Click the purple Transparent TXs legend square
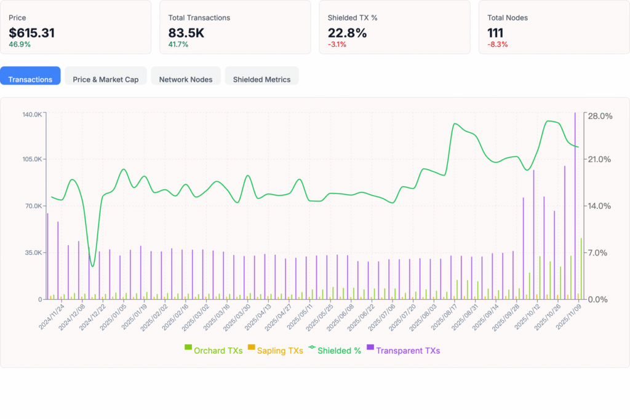The width and height of the screenshot is (630, 419). coord(370,348)
